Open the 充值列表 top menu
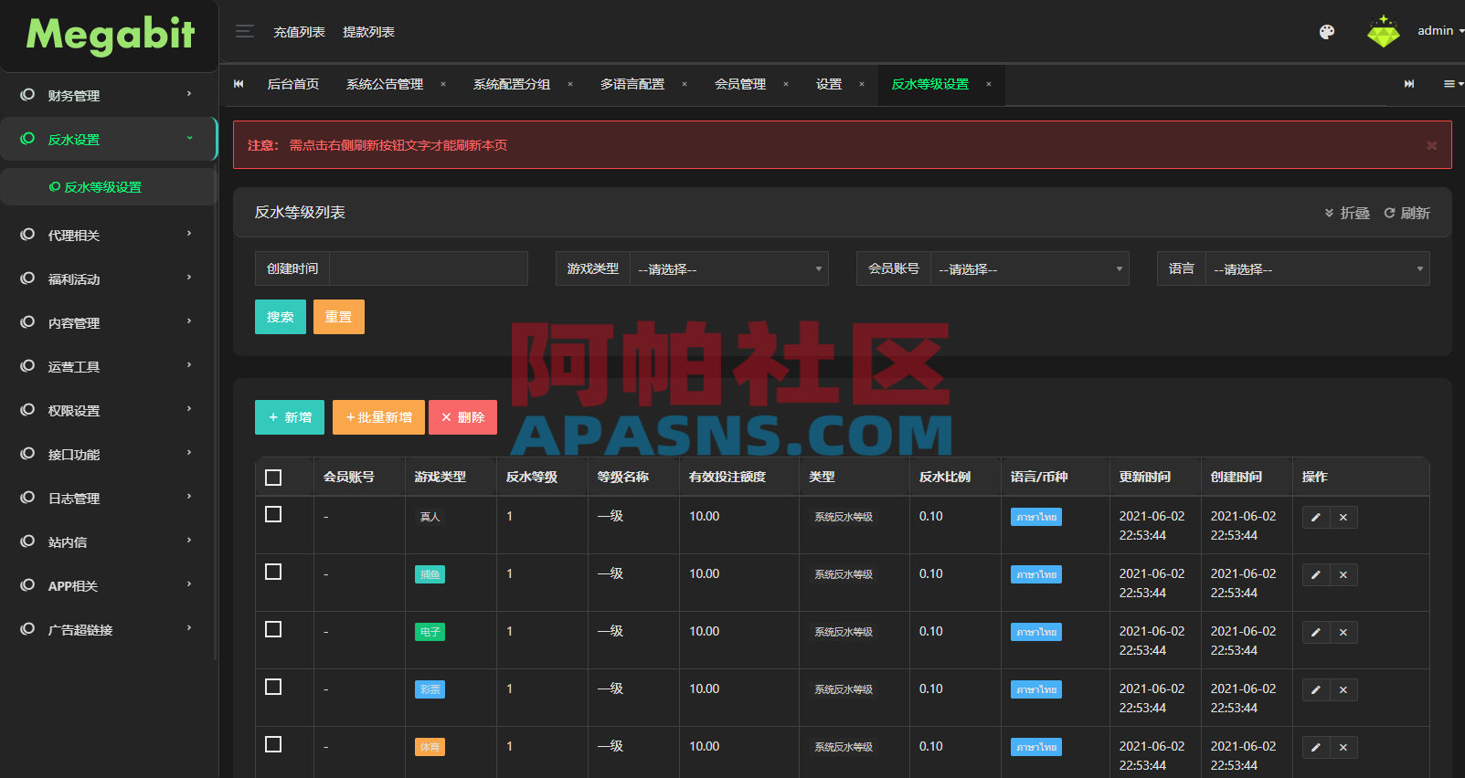Image resolution: width=1465 pixels, height=778 pixels. click(300, 32)
